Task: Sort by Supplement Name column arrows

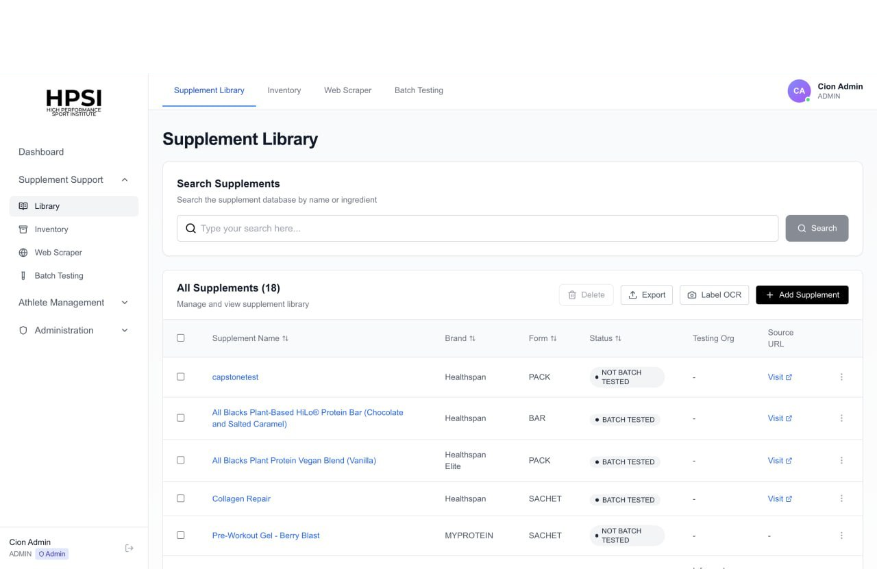Action: [x=285, y=338]
